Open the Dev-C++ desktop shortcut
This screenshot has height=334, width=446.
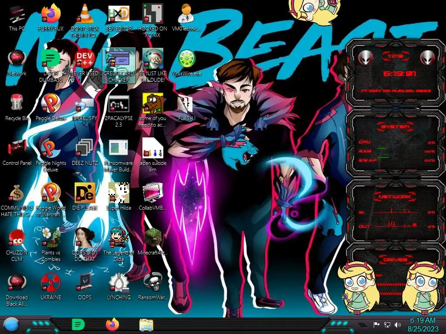point(85,63)
